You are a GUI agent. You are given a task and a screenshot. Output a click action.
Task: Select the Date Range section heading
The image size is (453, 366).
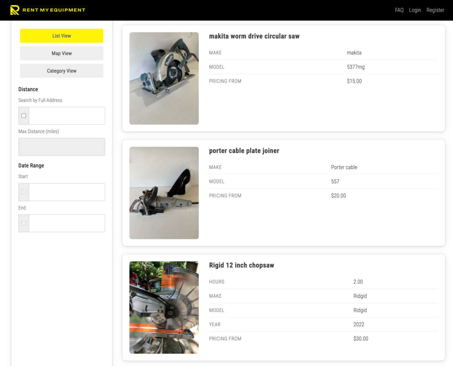point(31,166)
